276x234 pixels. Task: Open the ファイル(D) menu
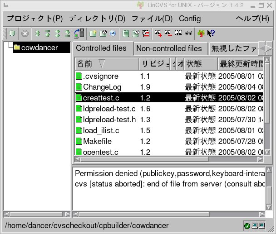point(152,19)
